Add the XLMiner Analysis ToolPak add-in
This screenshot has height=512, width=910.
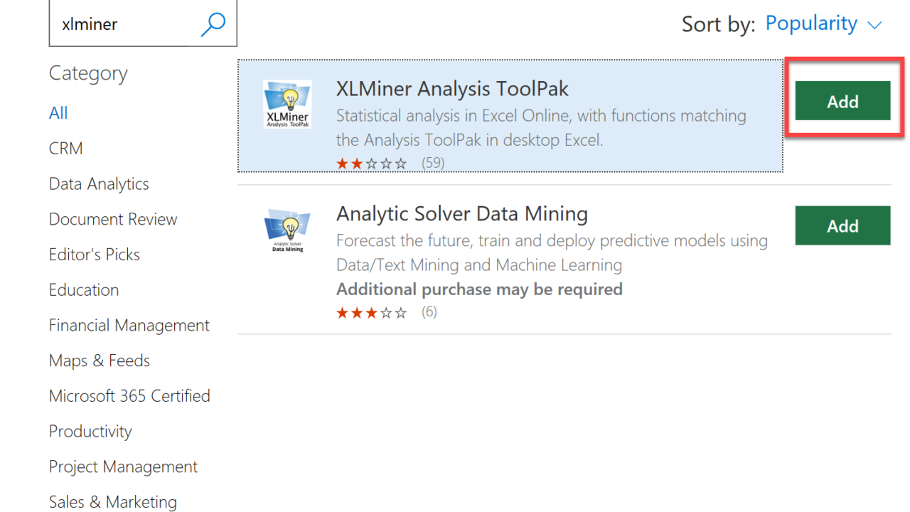coord(842,102)
